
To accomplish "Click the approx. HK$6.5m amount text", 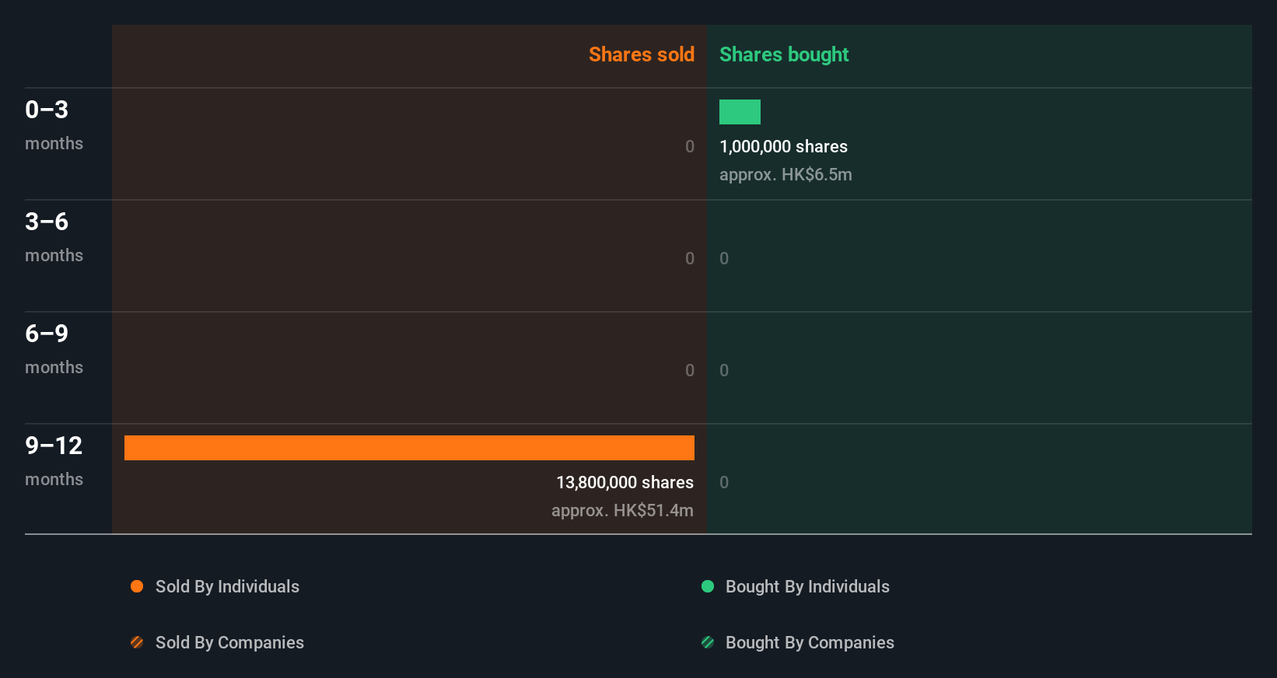I will pyautogui.click(x=785, y=174).
